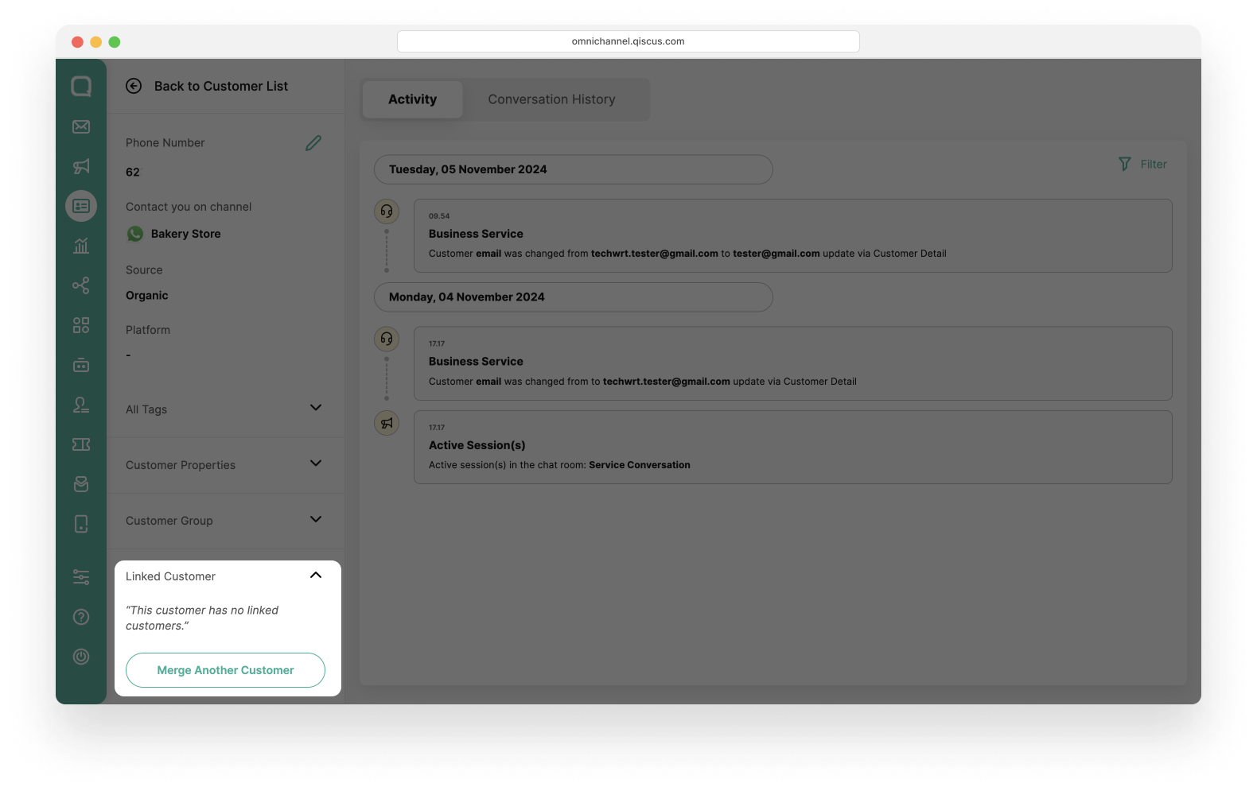Image resolution: width=1257 pixels, height=791 pixels.
Task: Click the Organic source value
Action: [147, 295]
